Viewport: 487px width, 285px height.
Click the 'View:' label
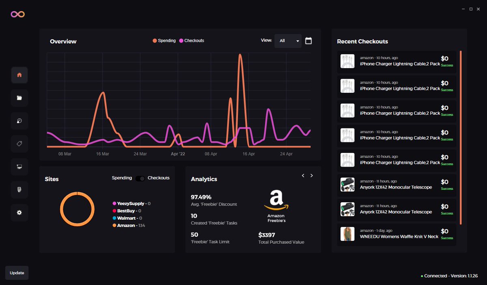(266, 41)
